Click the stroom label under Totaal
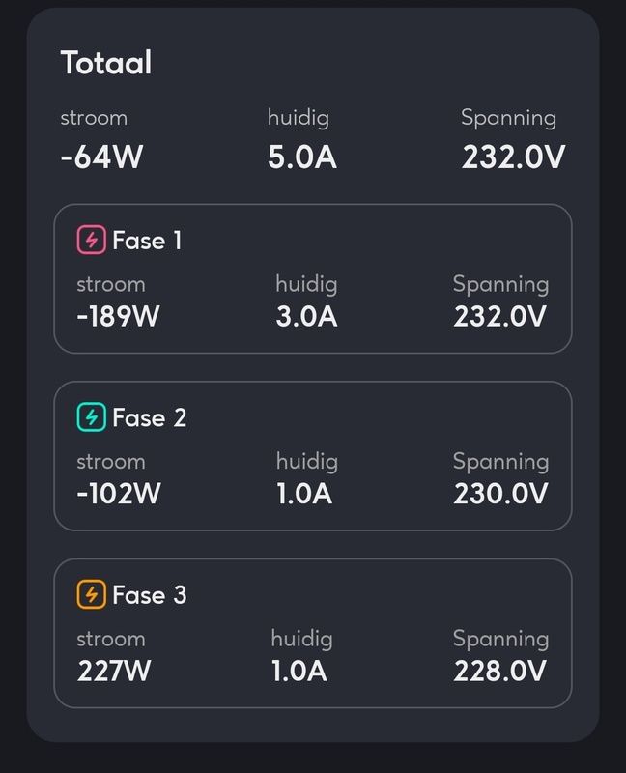Screen dimensions: 626x773 94,118
